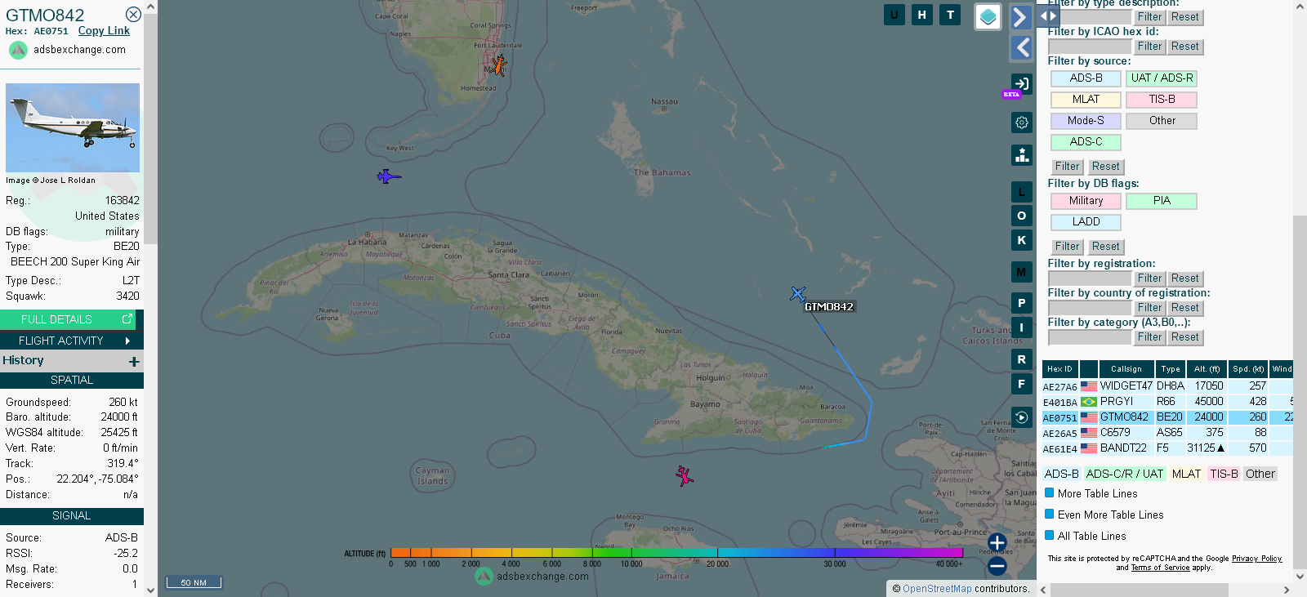Toggle the PIA DB flag filter

[1162, 201]
